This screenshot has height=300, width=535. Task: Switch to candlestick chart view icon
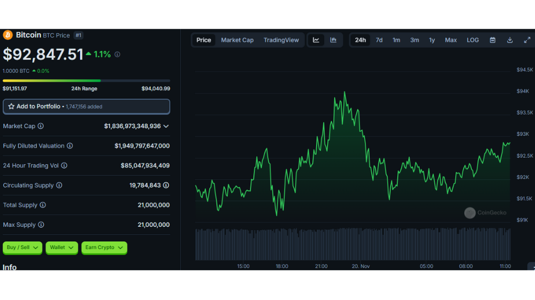coord(333,40)
